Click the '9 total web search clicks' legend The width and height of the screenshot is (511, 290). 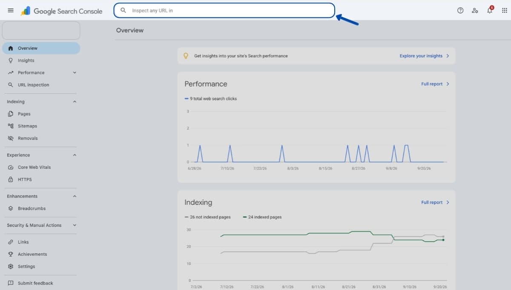click(211, 99)
